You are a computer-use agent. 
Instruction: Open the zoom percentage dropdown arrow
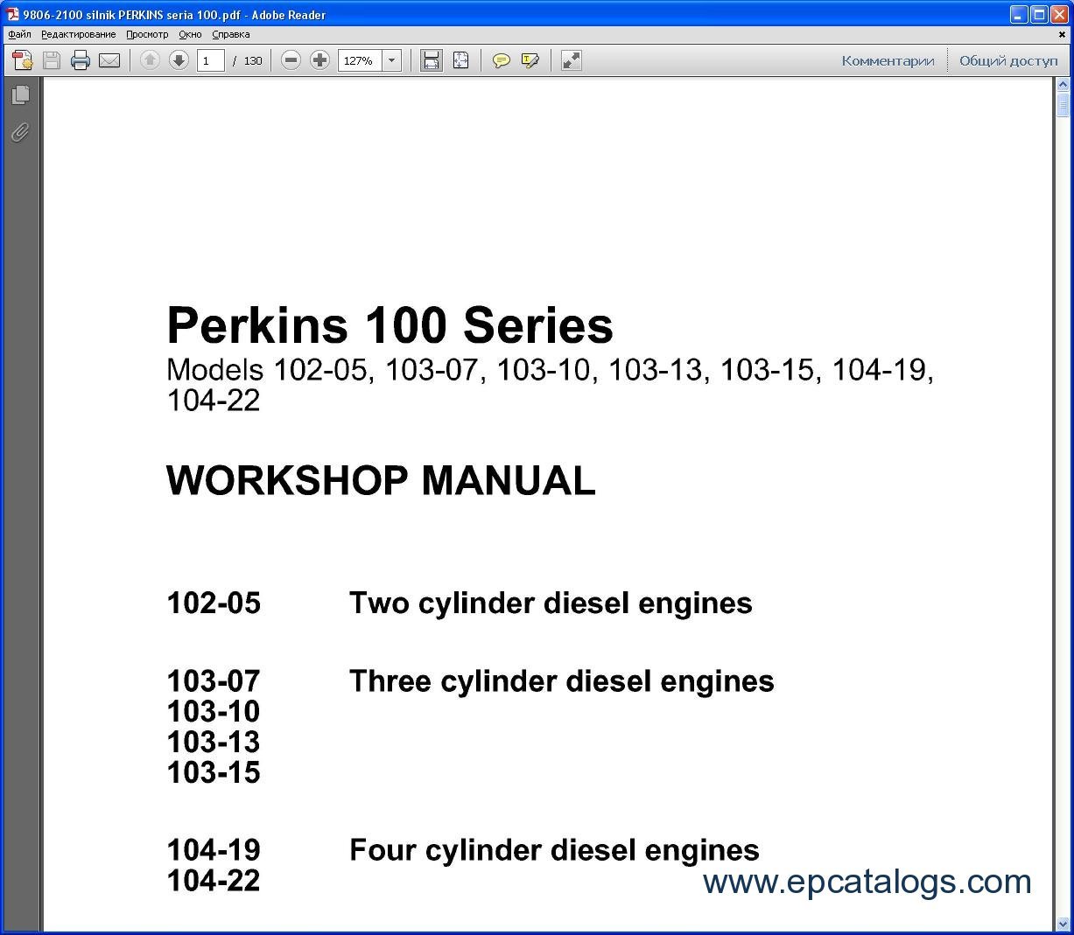click(392, 60)
